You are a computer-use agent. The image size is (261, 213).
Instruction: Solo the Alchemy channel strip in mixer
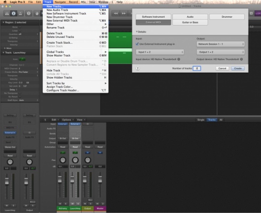click(x=66, y=204)
